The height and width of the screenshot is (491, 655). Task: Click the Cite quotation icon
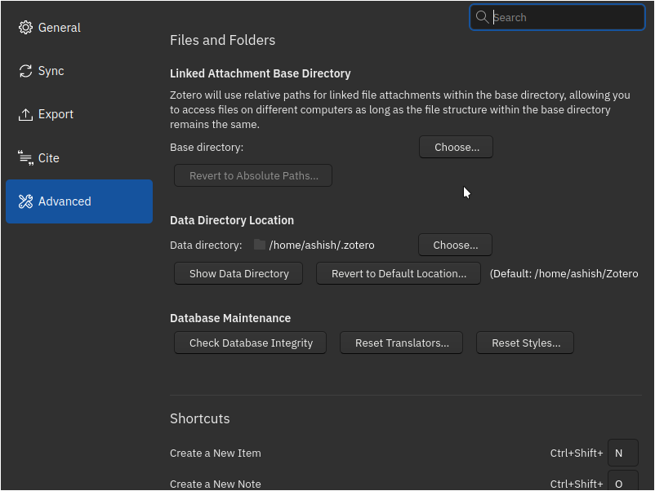25,158
